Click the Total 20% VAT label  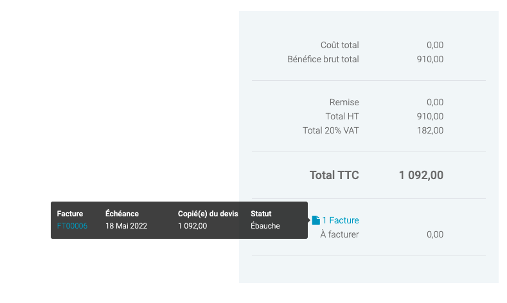(x=330, y=130)
